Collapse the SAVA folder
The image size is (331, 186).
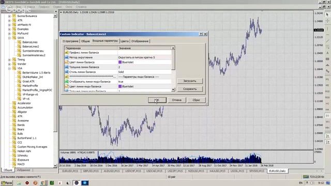[9, 38]
